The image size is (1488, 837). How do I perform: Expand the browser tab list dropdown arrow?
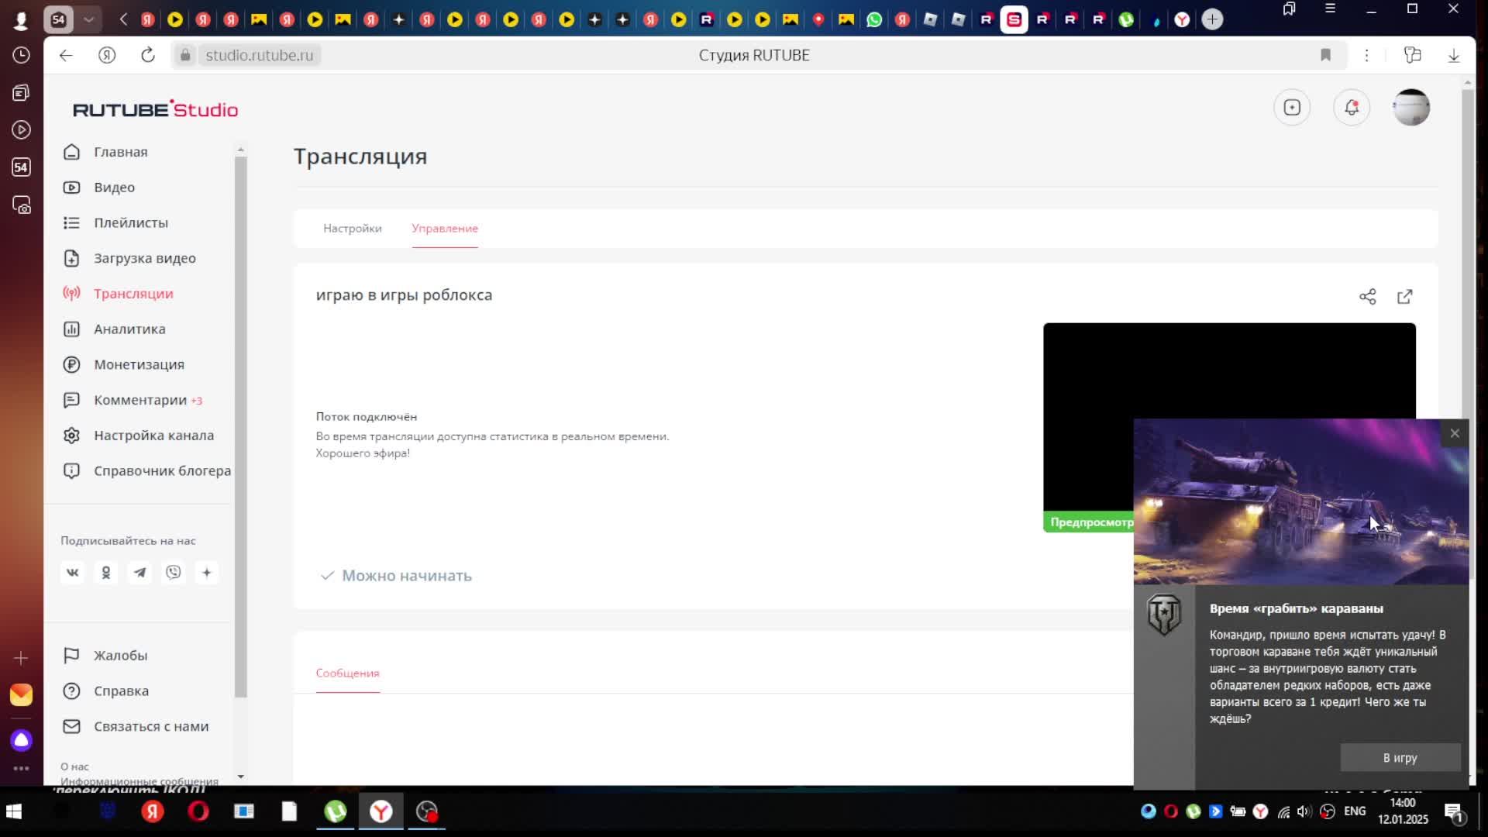(x=88, y=19)
